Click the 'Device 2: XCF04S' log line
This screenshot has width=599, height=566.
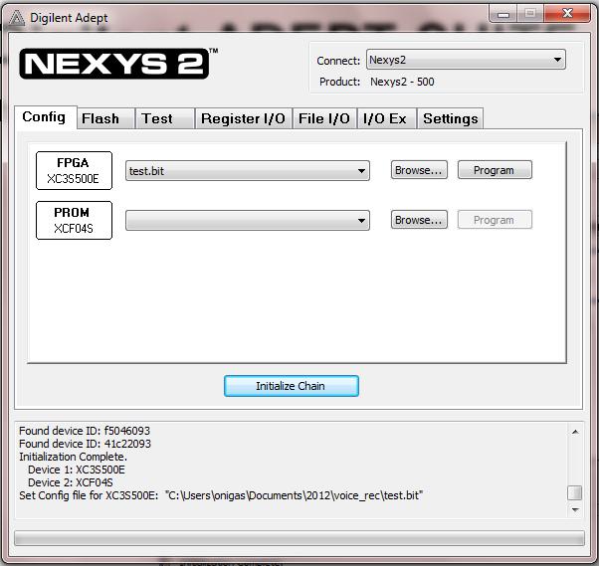click(71, 482)
